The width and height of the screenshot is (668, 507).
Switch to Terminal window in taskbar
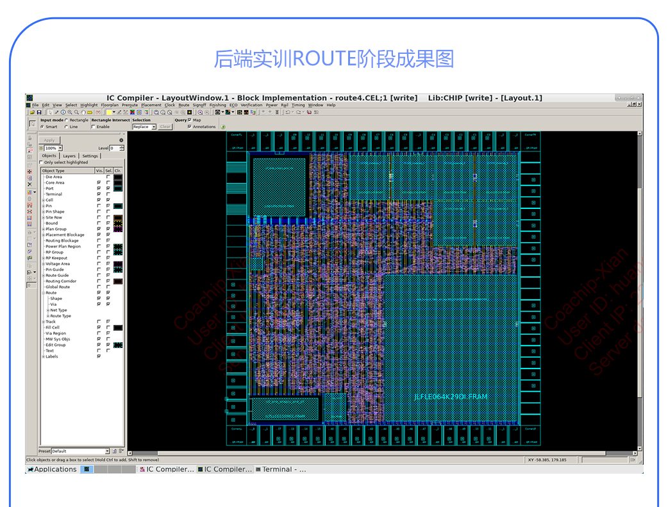[280, 469]
